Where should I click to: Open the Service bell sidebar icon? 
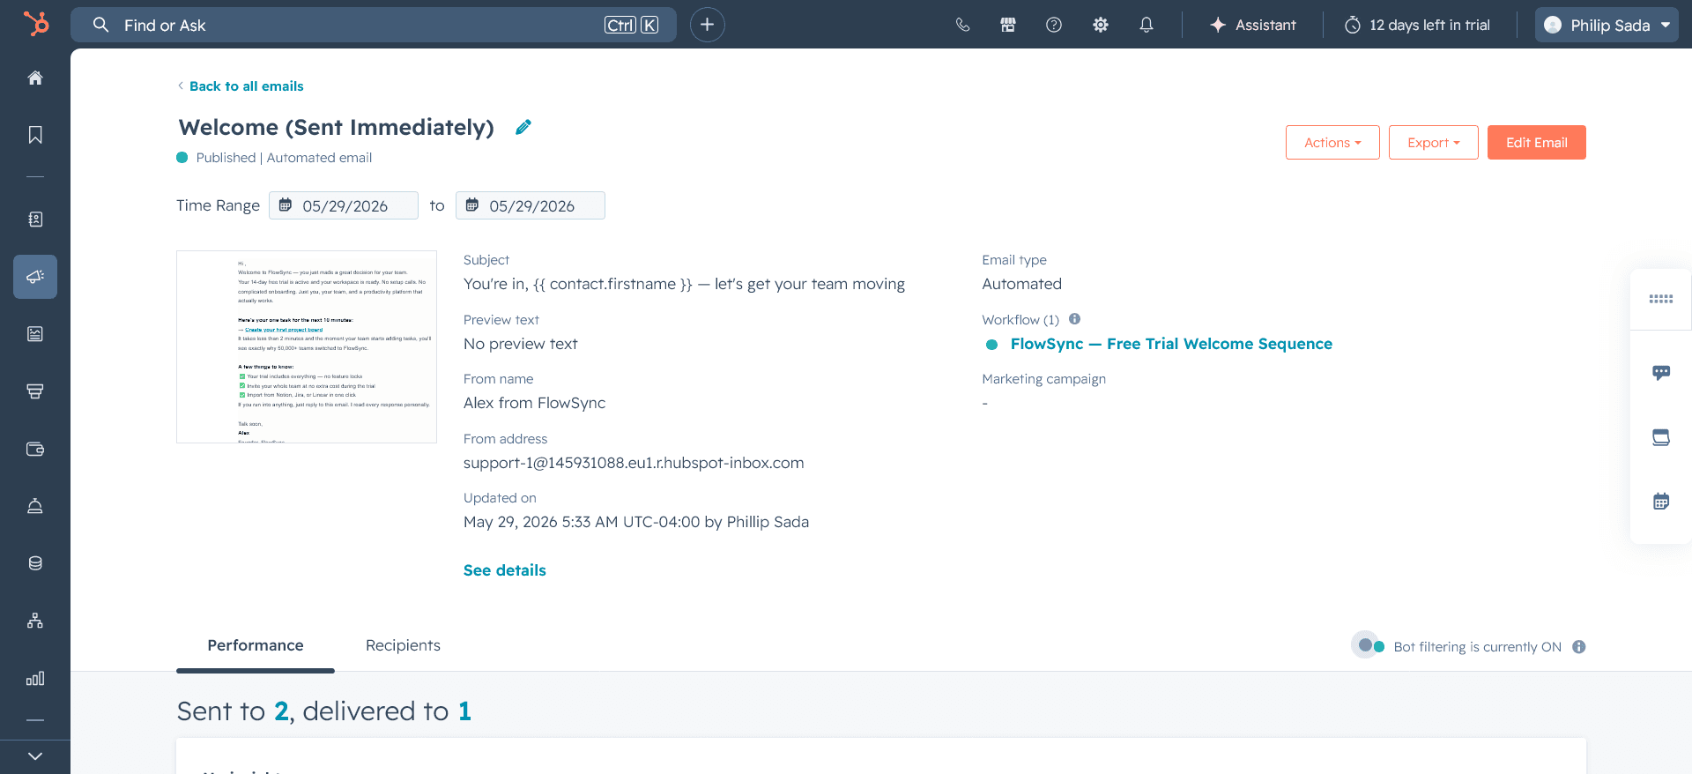point(35,506)
